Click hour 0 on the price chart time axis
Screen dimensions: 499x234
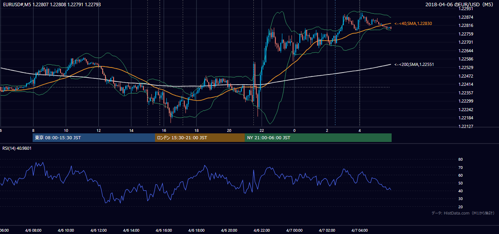tap(294, 130)
